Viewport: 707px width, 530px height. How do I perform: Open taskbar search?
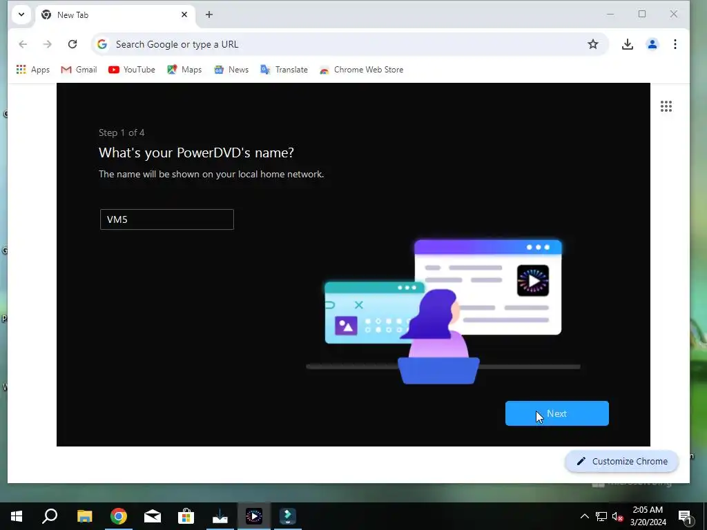pos(50,516)
